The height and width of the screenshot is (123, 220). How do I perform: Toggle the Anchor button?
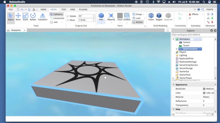coord(138,22)
